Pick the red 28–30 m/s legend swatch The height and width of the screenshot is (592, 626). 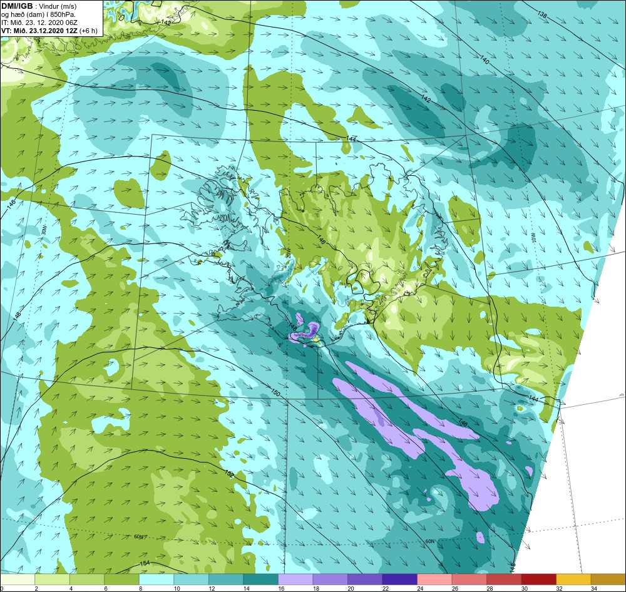[x=504, y=579]
